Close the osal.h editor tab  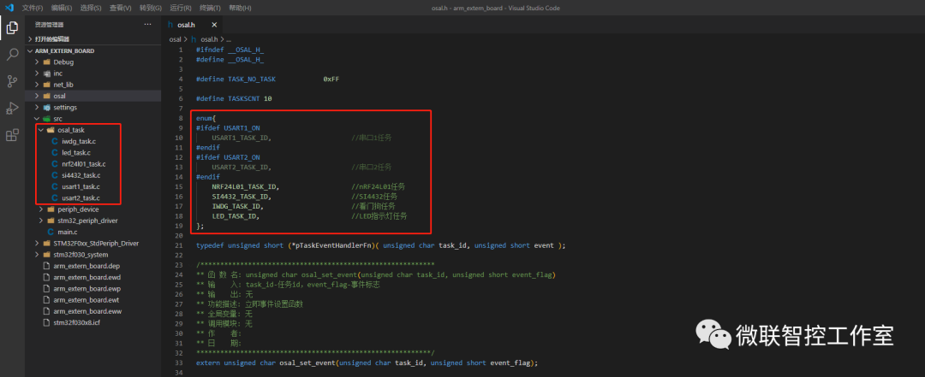tap(213, 26)
